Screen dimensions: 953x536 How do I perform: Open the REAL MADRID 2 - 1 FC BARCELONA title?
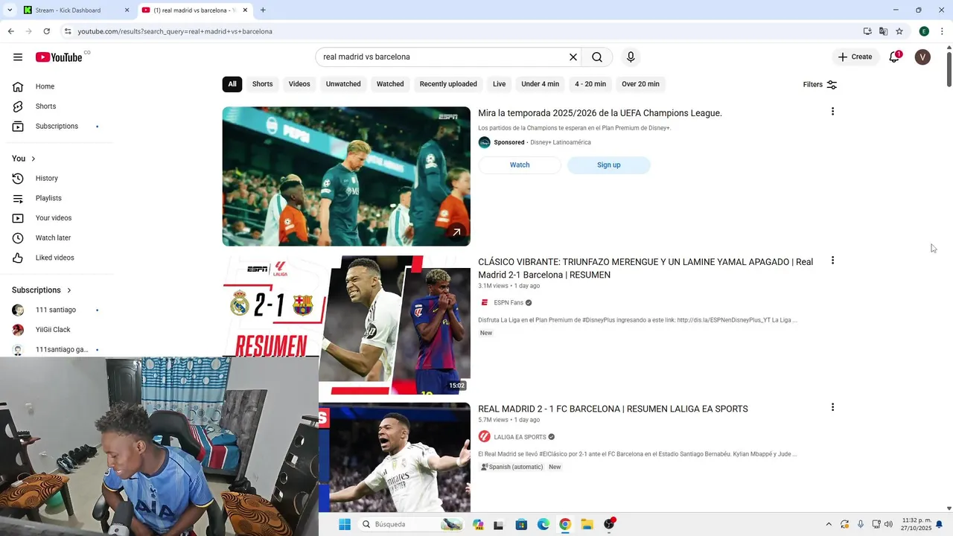(x=613, y=409)
